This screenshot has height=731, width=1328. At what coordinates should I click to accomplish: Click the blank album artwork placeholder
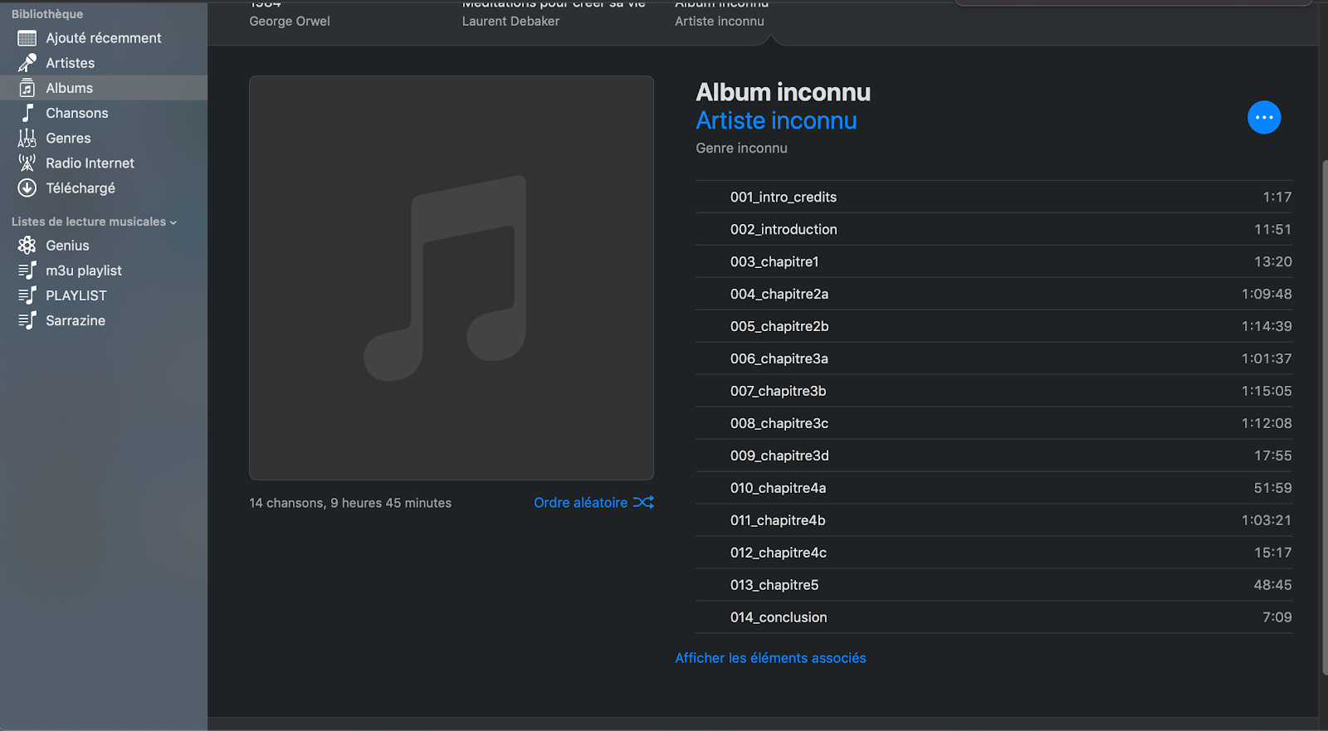point(452,278)
